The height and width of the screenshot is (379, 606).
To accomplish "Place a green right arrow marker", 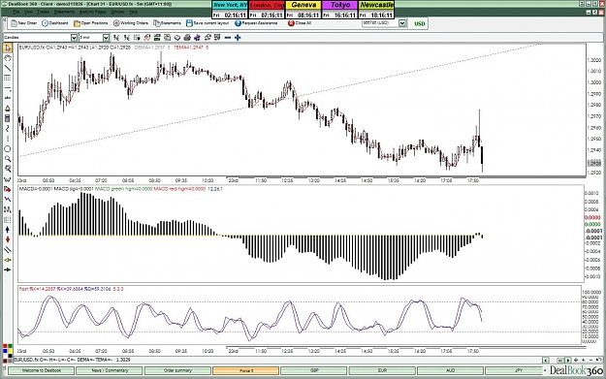I will [x=8, y=269].
